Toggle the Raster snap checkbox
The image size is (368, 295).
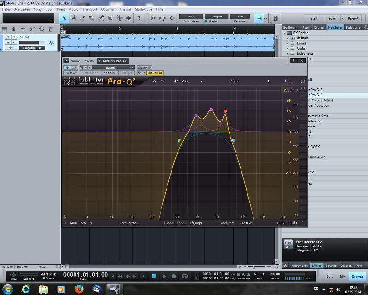pyautogui.click(x=206, y=21)
